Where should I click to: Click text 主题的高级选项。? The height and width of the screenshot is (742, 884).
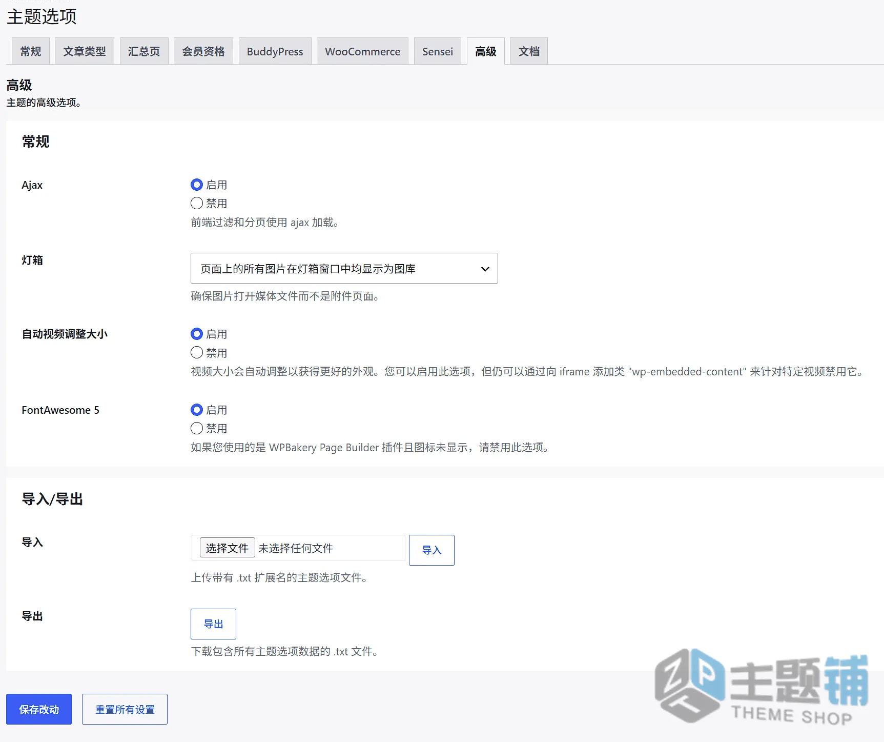(x=44, y=103)
